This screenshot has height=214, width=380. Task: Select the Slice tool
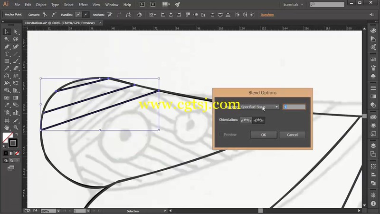click(16, 120)
